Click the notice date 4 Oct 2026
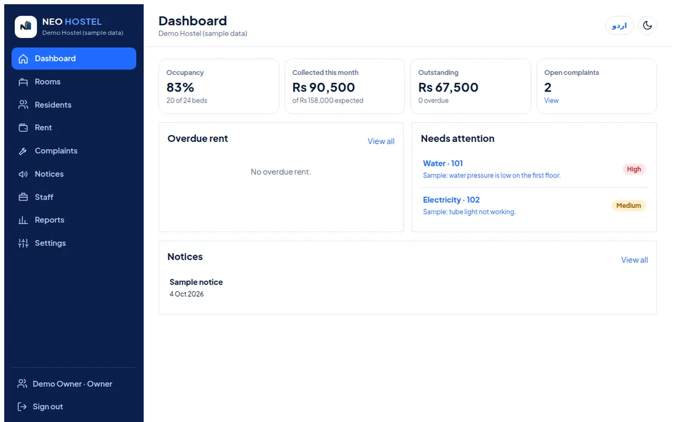676x422 pixels. click(186, 294)
